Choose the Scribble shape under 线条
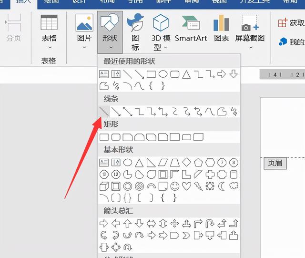Viewport: 305px width, 258px height. (x=234, y=112)
